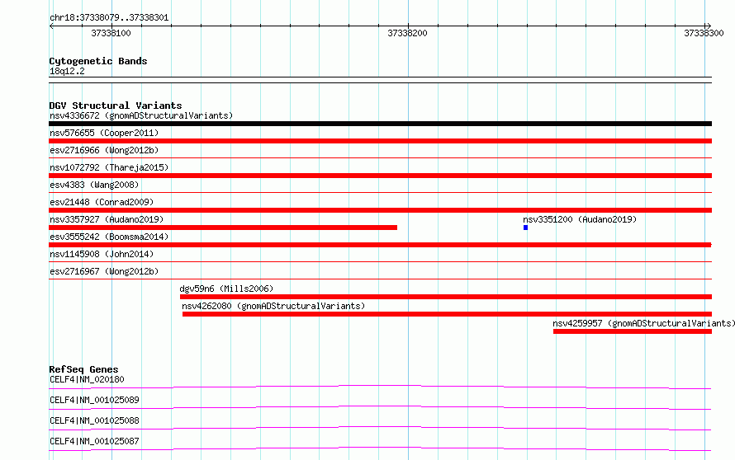Image resolution: width=735 pixels, height=460 pixels.
Task: Open nsv576655 (Cooper2011) variant label
Action: tap(104, 133)
